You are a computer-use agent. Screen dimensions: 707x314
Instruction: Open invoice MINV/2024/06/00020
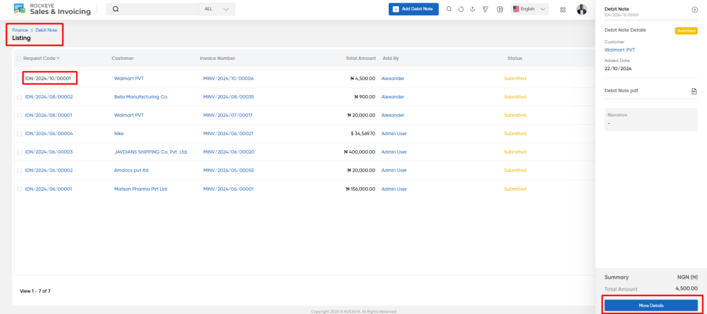229,152
